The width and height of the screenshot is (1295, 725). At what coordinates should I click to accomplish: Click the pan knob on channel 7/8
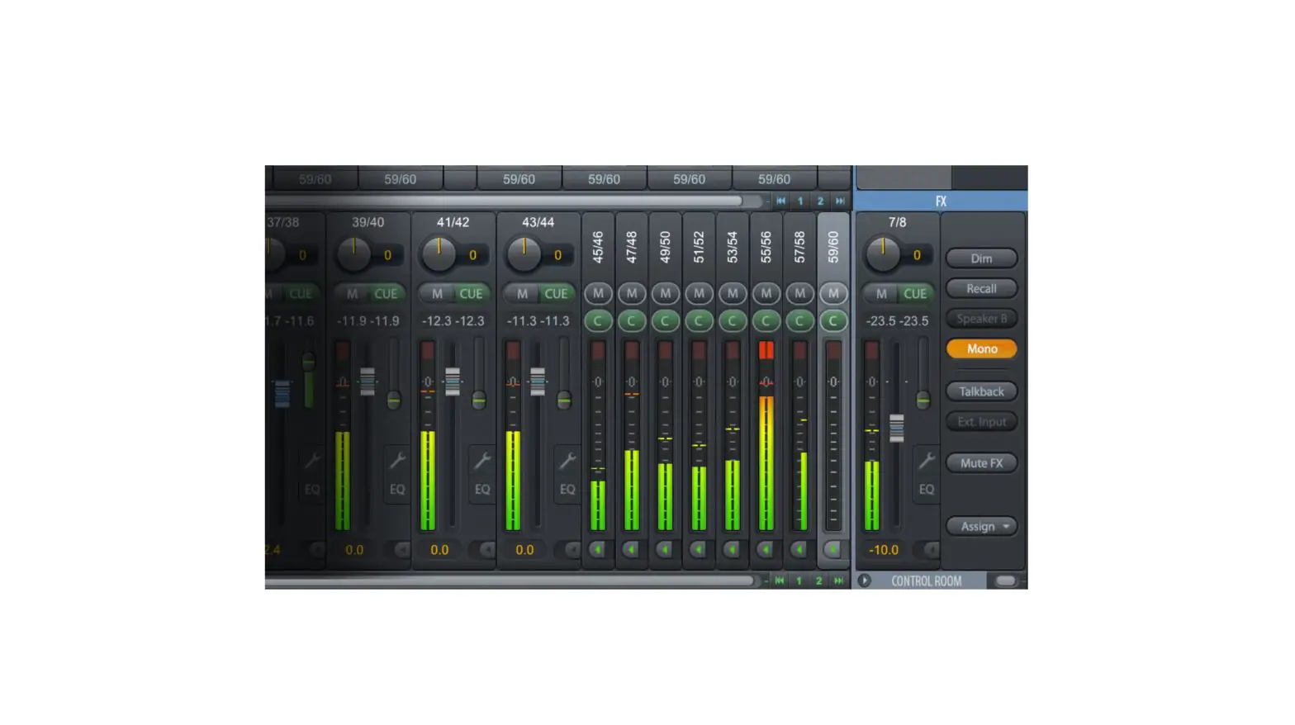point(882,254)
